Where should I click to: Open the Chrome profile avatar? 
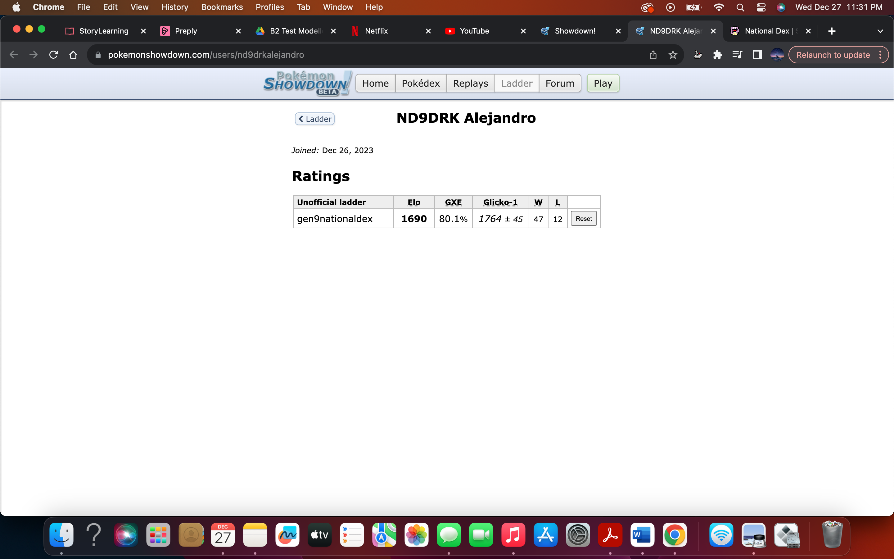point(777,55)
